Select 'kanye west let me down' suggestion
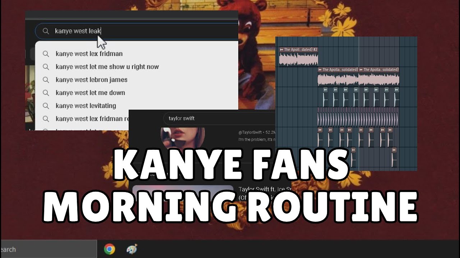This screenshot has height=258, width=460. point(90,92)
